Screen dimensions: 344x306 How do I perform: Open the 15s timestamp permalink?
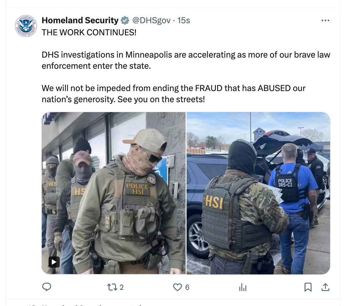pos(184,20)
